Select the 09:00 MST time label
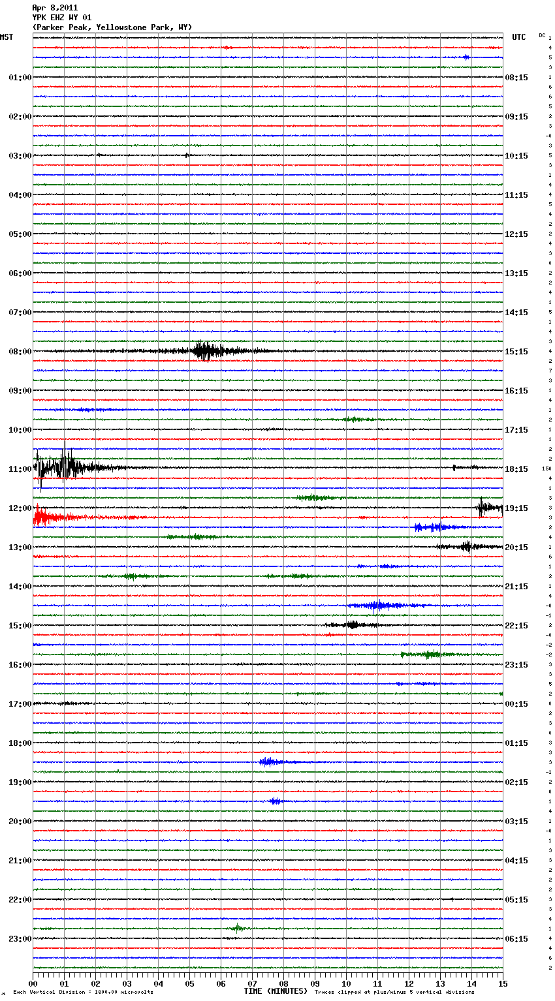555x1001 pixels. tap(20, 391)
